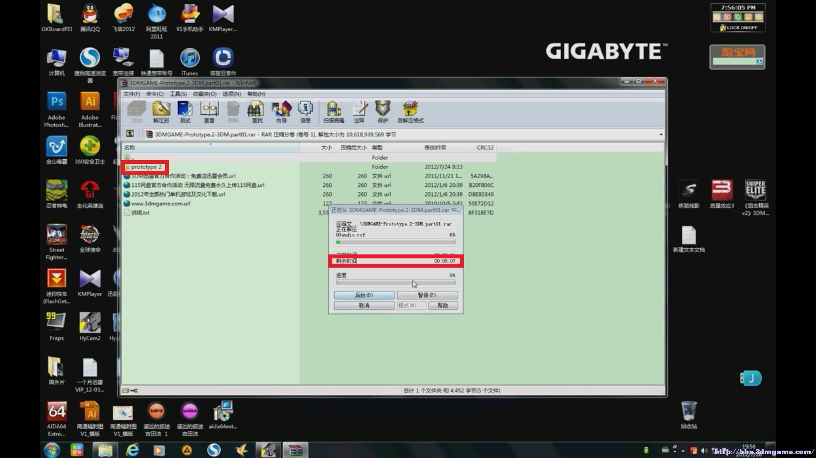Click the WinRAR 测试 (Test) toolbar icon
Screen dimensions: 816x458
tap(185, 112)
